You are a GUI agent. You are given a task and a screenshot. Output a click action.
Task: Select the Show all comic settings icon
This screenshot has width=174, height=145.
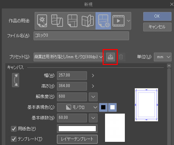(x=103, y=21)
